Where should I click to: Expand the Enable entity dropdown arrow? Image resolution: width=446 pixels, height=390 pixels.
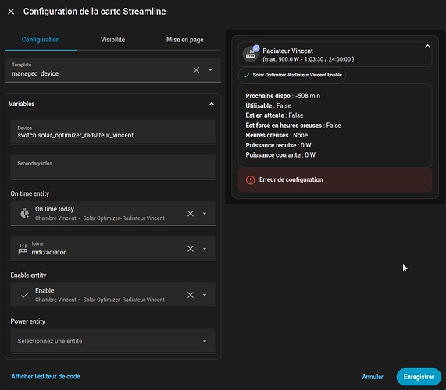pyautogui.click(x=205, y=295)
